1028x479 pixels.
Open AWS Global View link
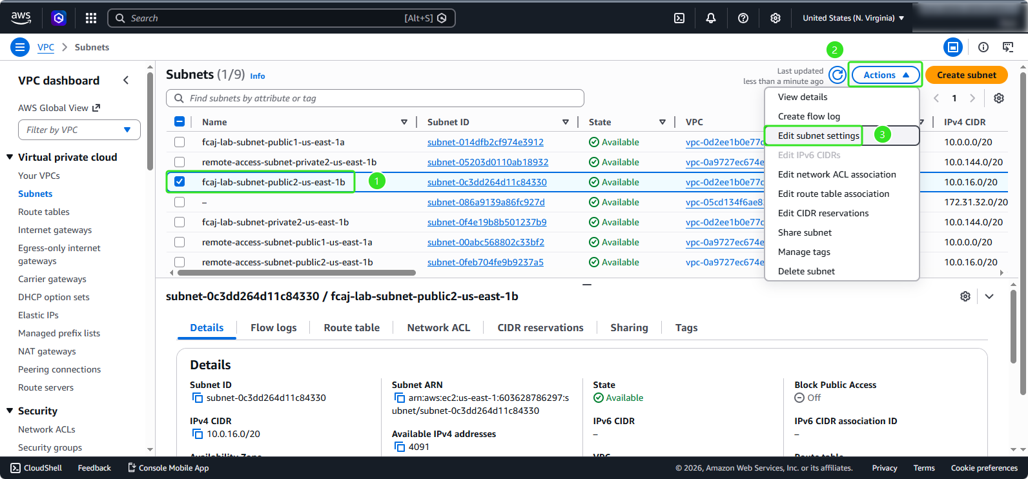coord(59,108)
